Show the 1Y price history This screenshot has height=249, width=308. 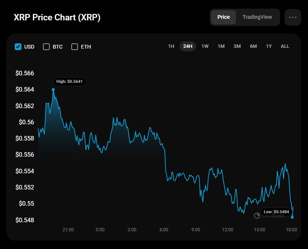[269, 46]
